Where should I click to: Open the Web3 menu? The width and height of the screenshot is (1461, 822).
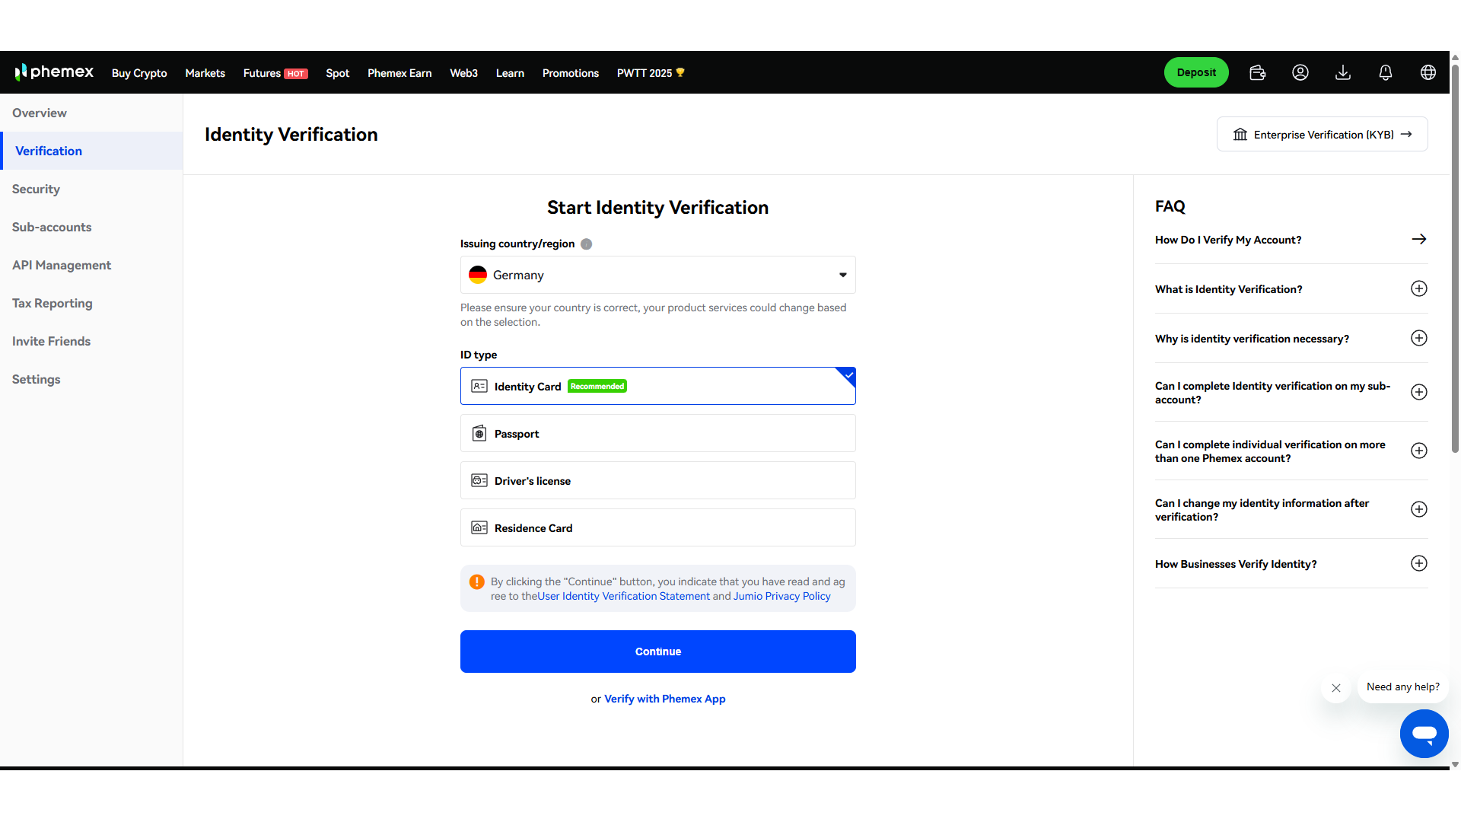coord(463,73)
